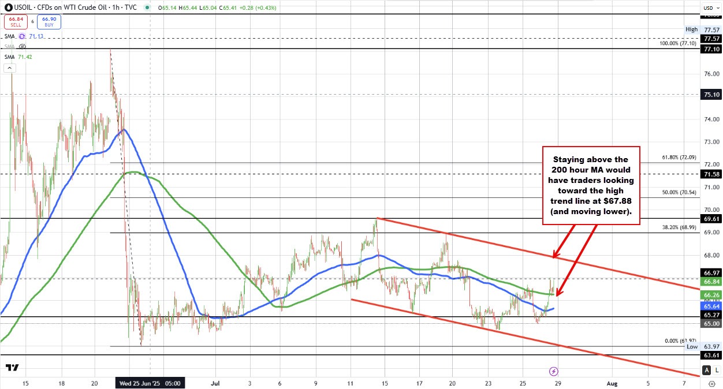Click the refresh icon beside SMA 71.13
Image resolution: width=723 pixels, height=389 pixels.
pos(23,36)
